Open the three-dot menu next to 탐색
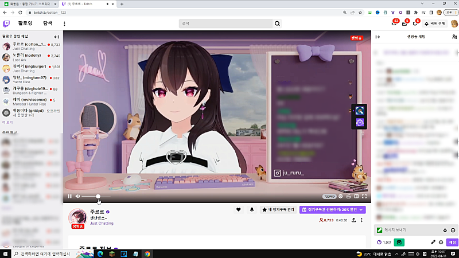Viewport: 459px width, 258px height. coord(64,24)
